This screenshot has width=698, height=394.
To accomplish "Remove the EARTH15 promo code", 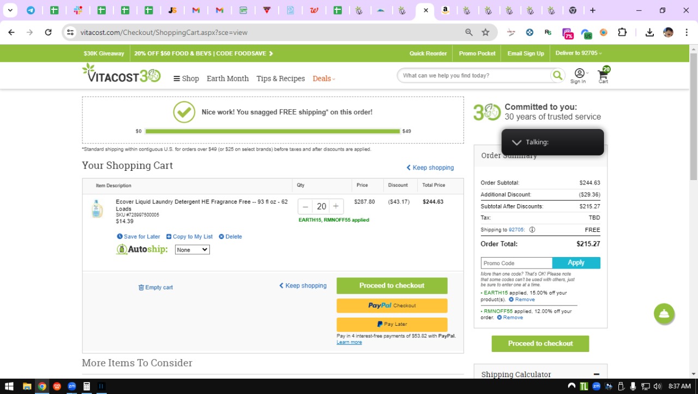I will tap(522, 300).
